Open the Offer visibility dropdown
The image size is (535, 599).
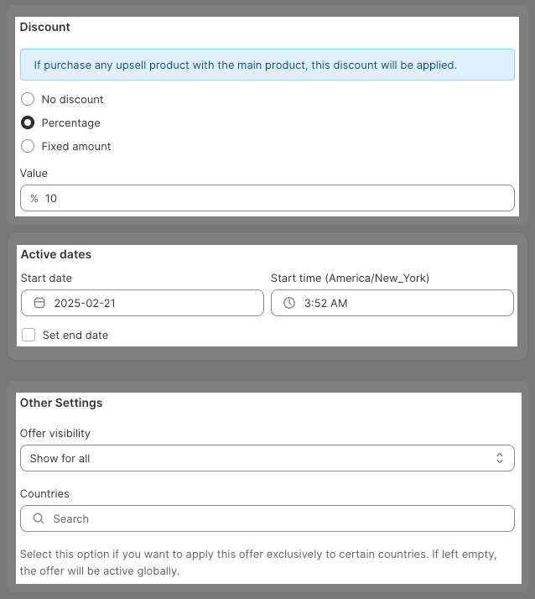coord(267,458)
